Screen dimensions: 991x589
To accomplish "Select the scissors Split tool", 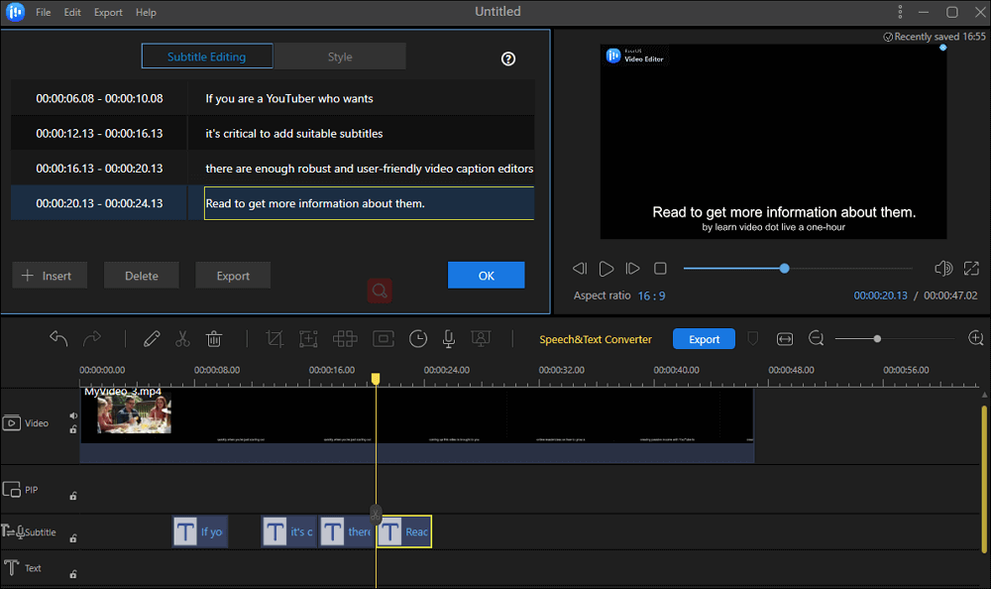I will tap(182, 339).
